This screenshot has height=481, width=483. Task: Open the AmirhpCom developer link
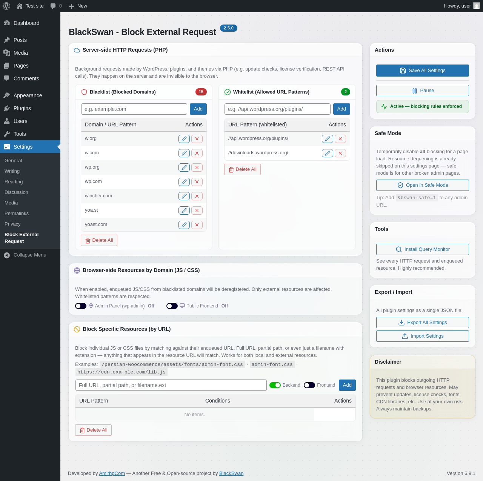click(x=112, y=473)
